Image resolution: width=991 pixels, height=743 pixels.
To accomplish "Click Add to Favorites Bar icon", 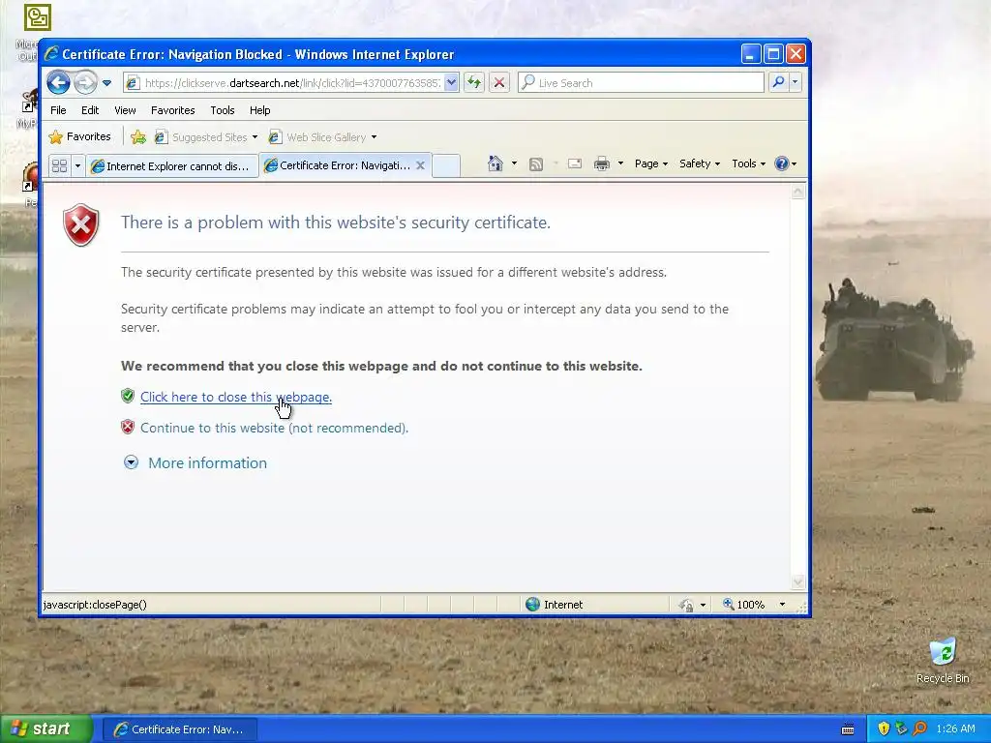I will 137,137.
